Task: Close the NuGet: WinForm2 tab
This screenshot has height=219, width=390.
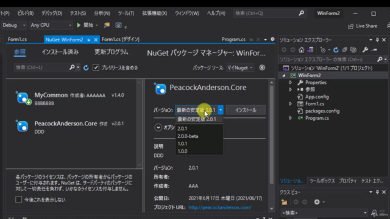Action: [96, 40]
